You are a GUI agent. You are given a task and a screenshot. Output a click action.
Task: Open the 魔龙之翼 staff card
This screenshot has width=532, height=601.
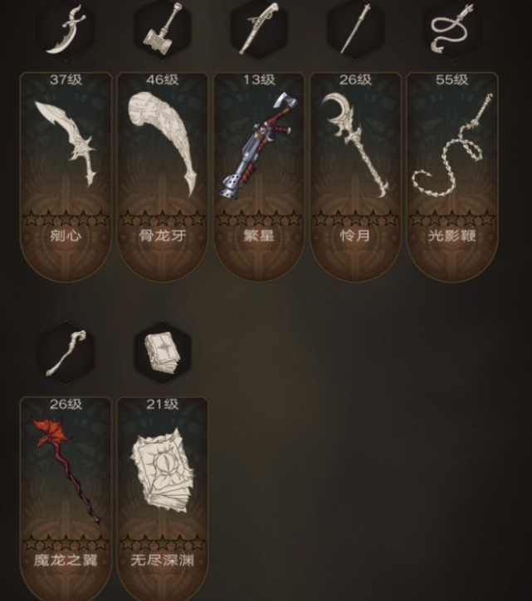click(66, 499)
